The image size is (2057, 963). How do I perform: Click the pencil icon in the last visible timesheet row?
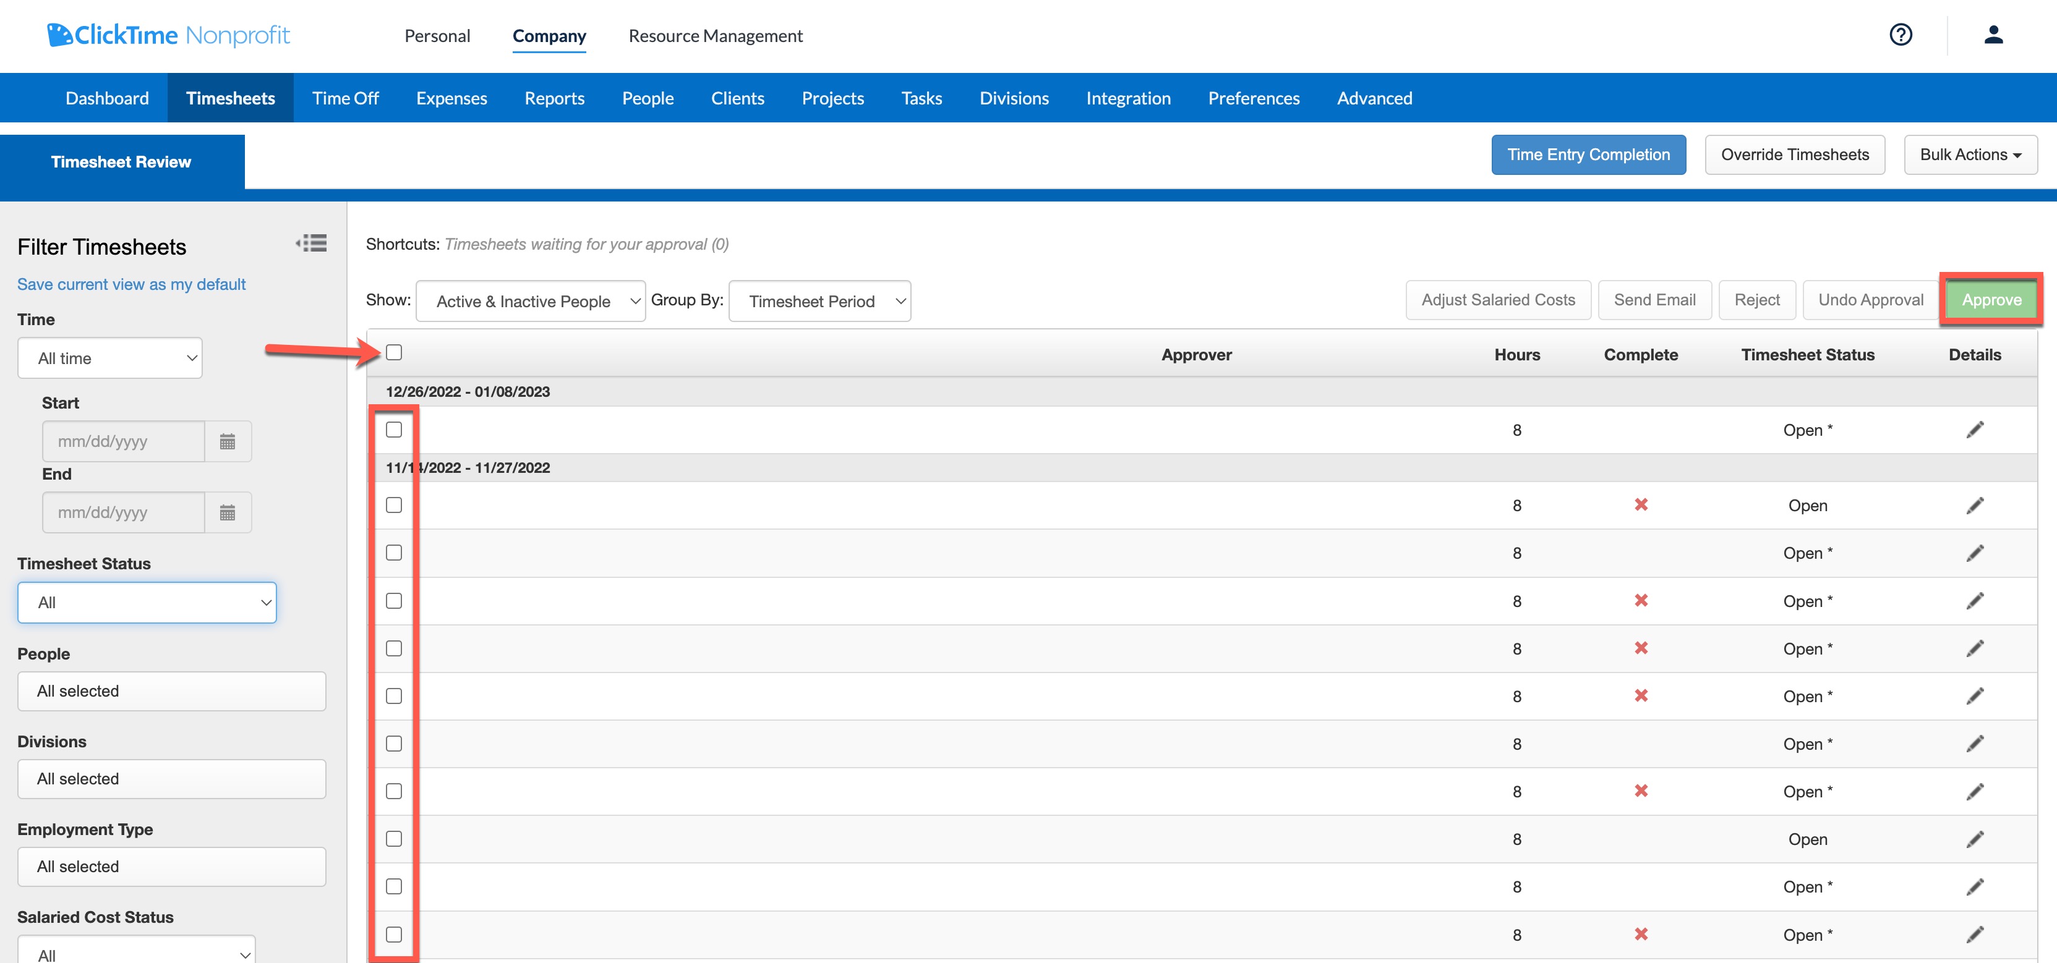point(1975,935)
